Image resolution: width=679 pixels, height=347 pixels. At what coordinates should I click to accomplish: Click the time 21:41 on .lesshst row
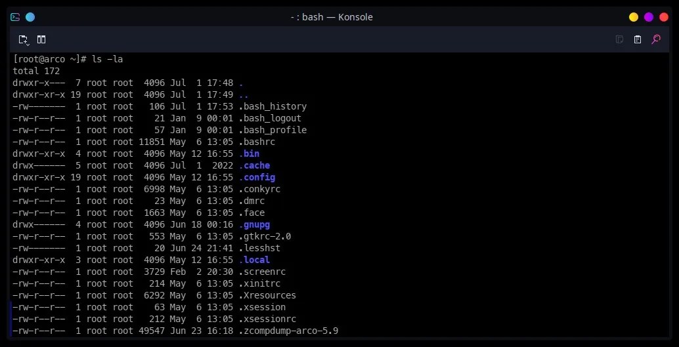coord(220,249)
